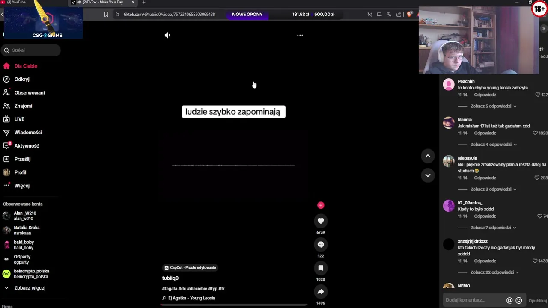Go to previous video with up arrow
The height and width of the screenshot is (308, 548).
pyautogui.click(x=428, y=156)
